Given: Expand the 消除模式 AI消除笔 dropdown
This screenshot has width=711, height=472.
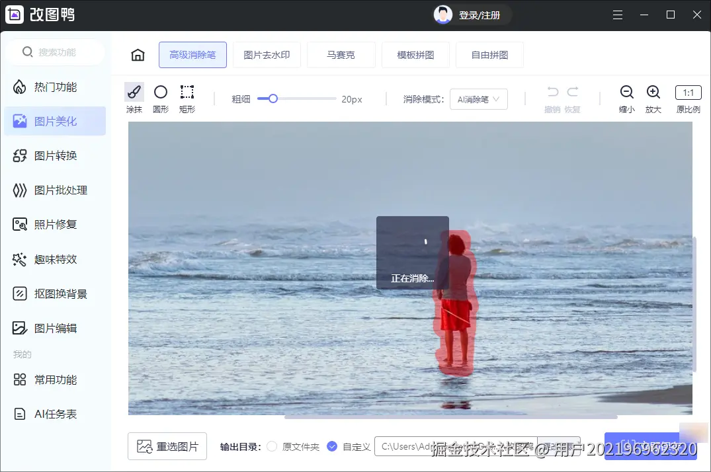Looking at the screenshot, I should coord(478,99).
